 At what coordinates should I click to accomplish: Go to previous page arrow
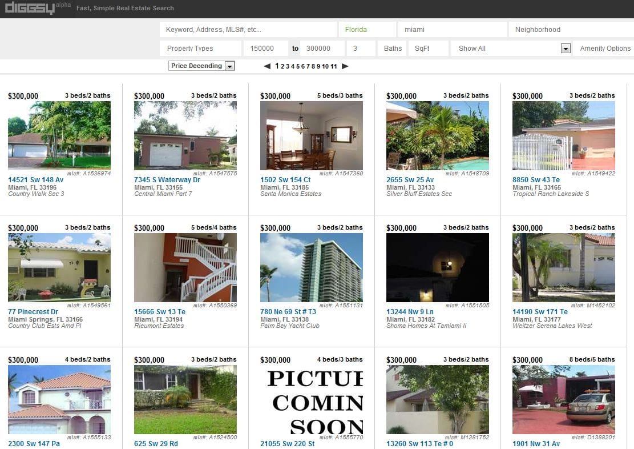[x=267, y=66]
